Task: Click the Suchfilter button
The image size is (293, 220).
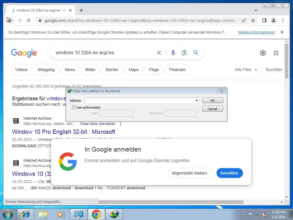Action: 274,70
